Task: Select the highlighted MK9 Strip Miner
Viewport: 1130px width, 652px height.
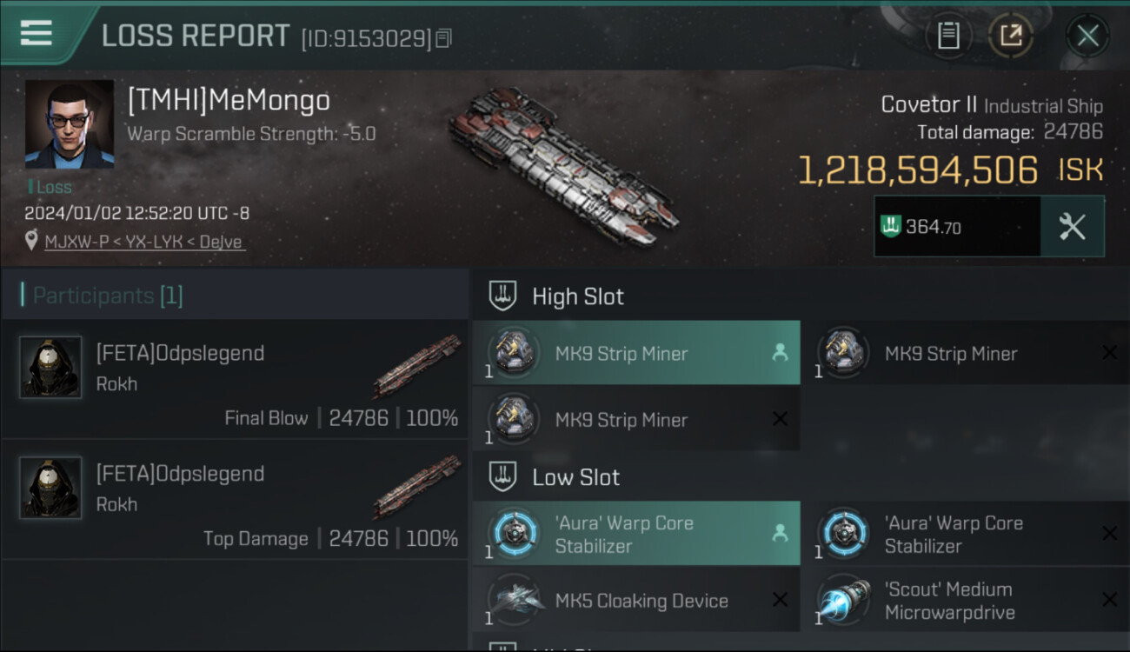Action: coord(636,353)
